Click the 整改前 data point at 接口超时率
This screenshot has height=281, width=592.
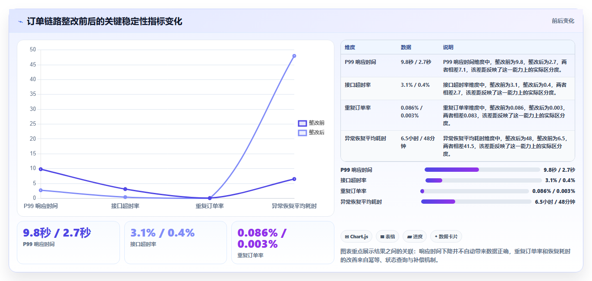(x=125, y=189)
